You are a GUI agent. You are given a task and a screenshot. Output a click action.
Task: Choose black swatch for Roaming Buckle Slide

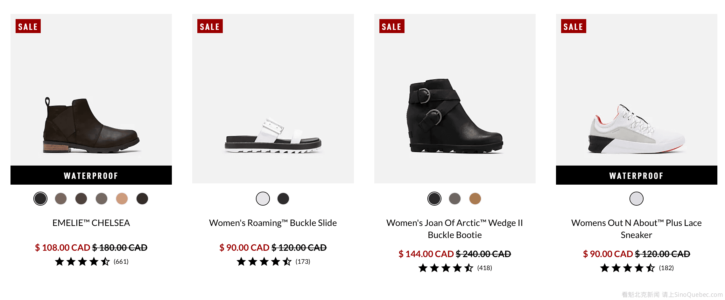pyautogui.click(x=283, y=199)
